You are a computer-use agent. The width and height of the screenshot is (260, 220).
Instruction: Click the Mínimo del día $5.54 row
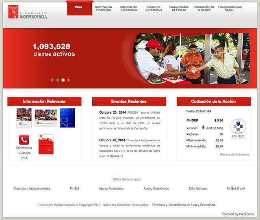[205, 147]
